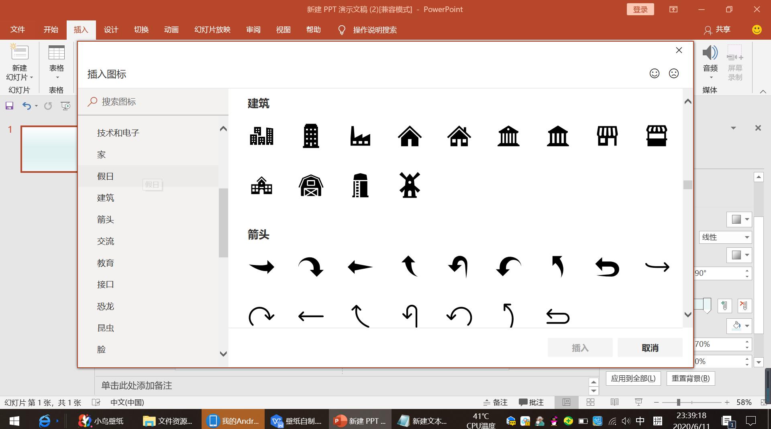Select the factory building icon
This screenshot has height=429, width=771.
click(360, 136)
